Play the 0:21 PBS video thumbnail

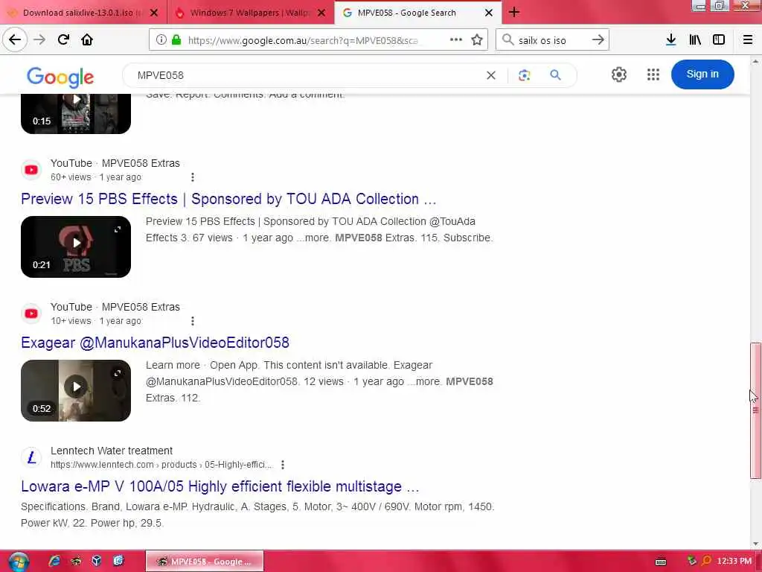point(76,247)
